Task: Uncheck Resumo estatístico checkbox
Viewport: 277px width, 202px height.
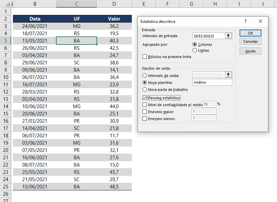Action: tap(144, 98)
